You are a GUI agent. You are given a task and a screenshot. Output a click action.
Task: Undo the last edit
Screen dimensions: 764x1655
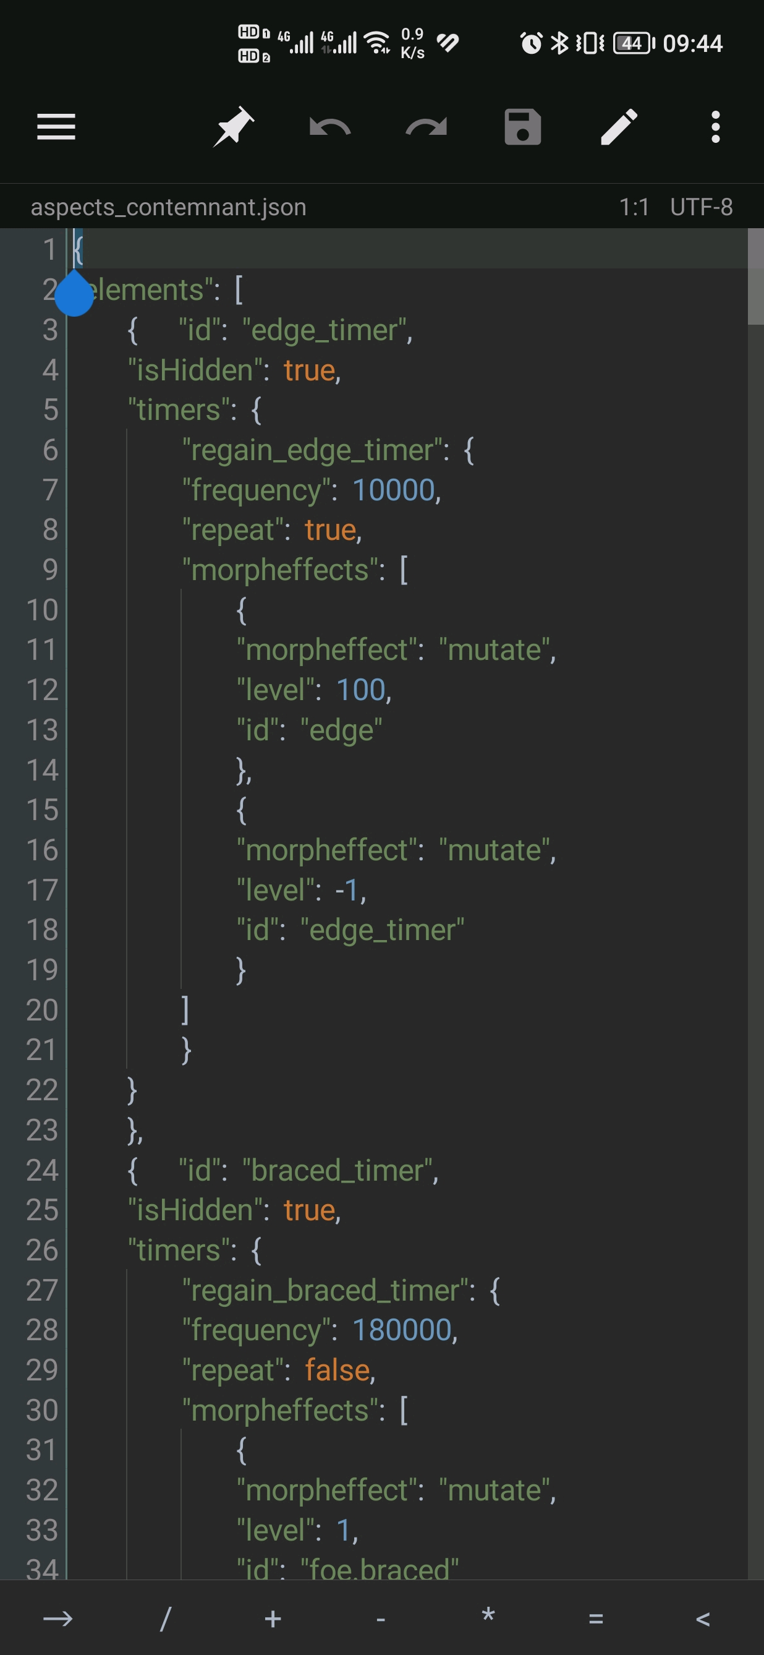click(x=330, y=127)
